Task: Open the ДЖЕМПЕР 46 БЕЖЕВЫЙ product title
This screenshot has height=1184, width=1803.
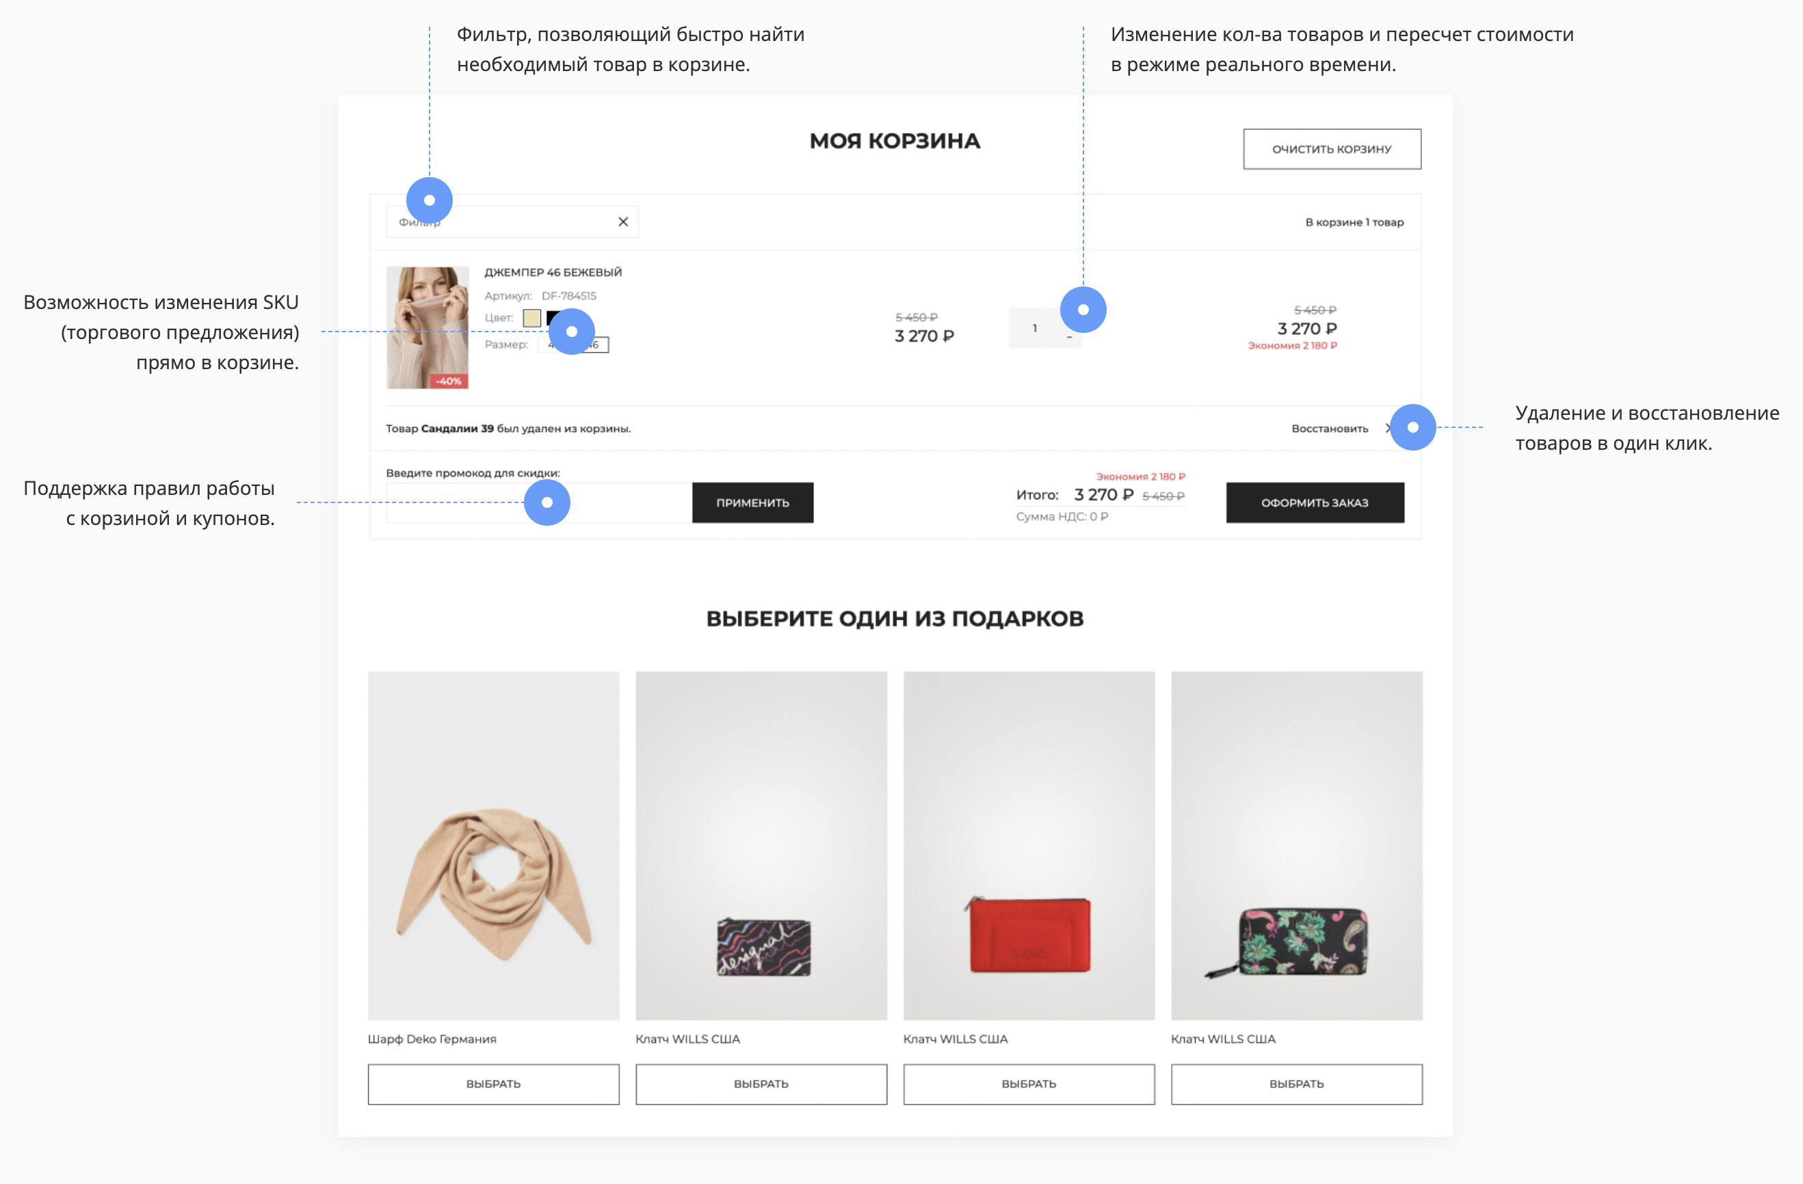Action: [553, 273]
